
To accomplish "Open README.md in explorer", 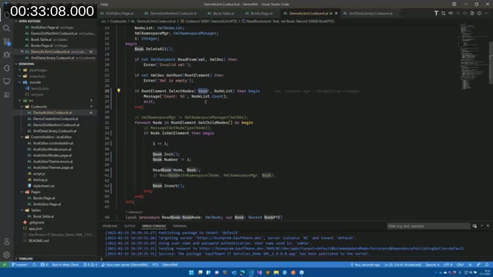I will coord(39,241).
